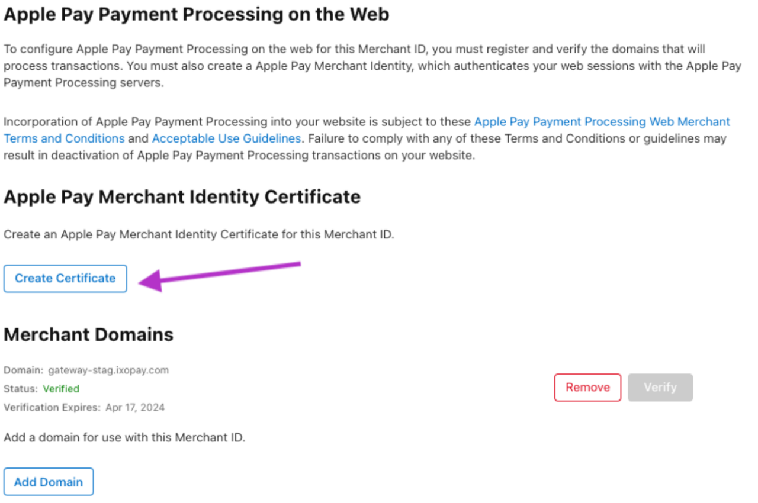Image resolution: width=758 pixels, height=503 pixels.
Task: Click the Create Certificate button
Action: pos(65,278)
